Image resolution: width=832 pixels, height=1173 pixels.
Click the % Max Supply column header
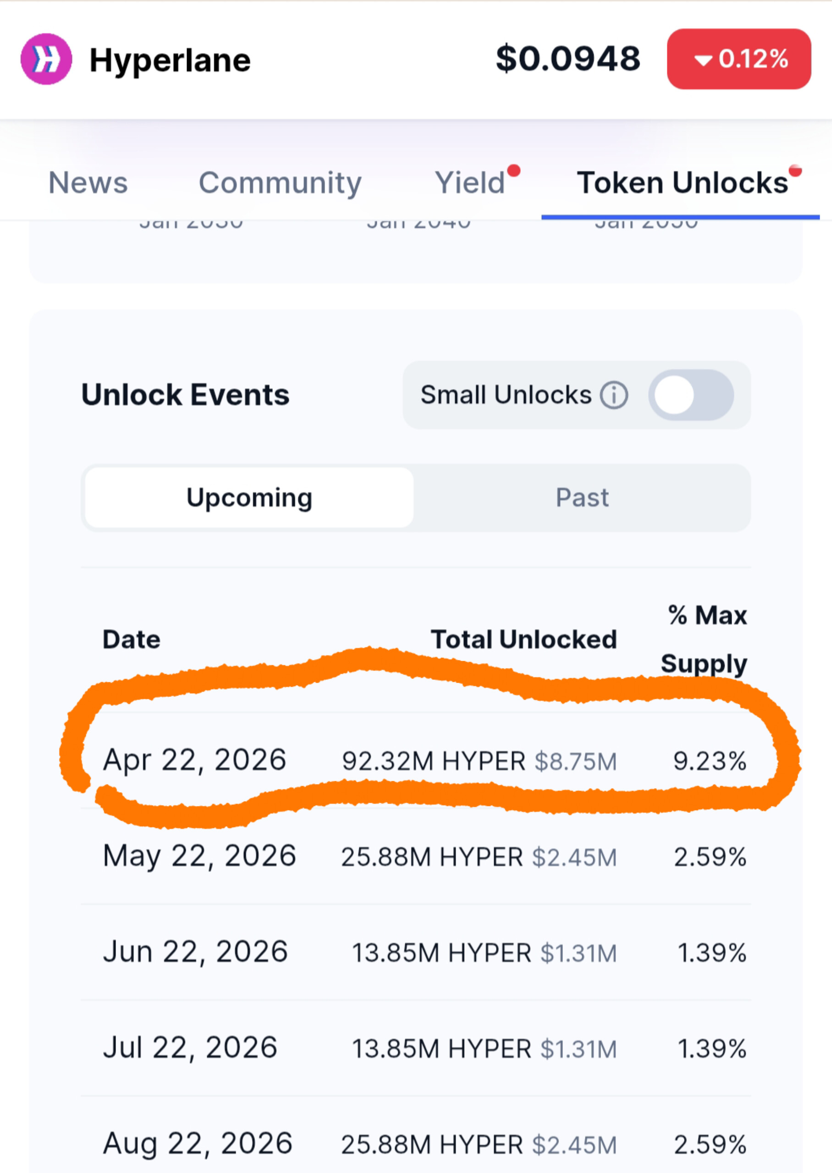pyautogui.click(x=705, y=639)
